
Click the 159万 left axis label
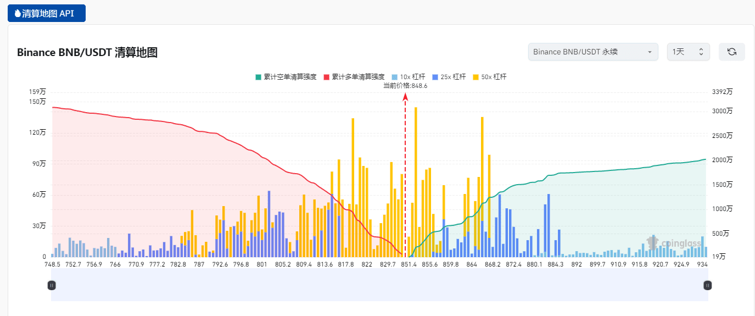click(x=38, y=92)
